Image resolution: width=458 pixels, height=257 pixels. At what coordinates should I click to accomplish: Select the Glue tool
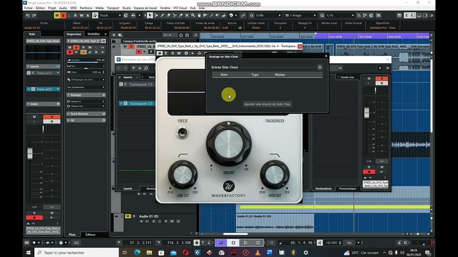tap(181, 15)
